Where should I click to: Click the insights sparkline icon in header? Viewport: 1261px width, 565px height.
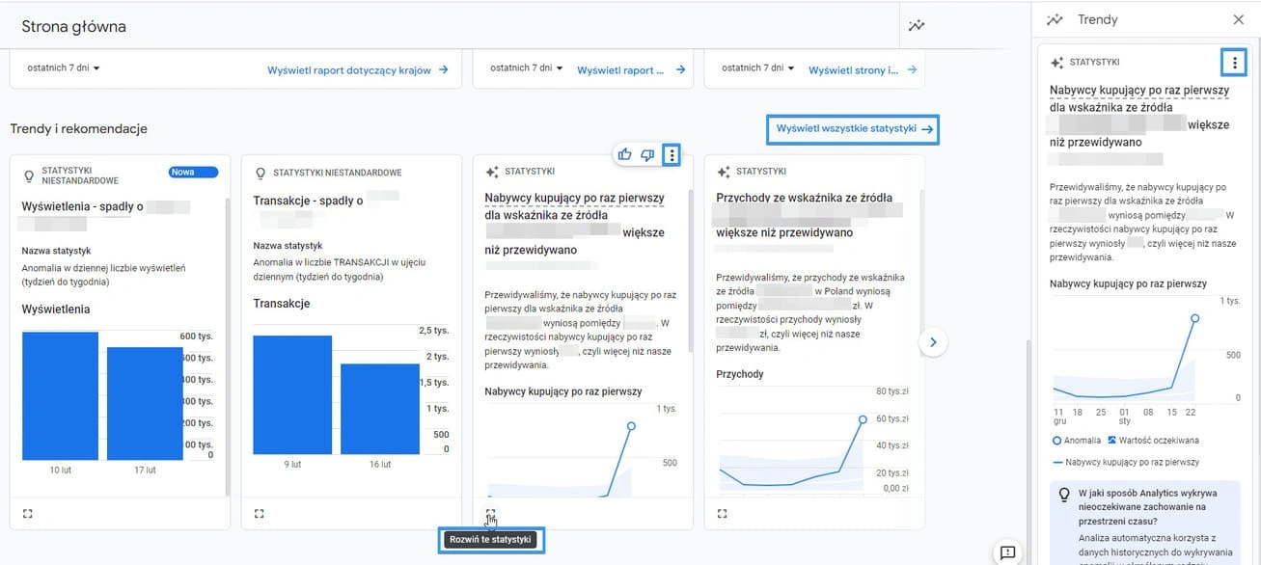917,26
